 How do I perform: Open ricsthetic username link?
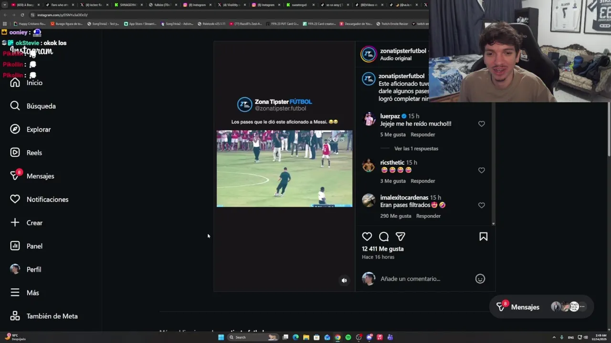[x=392, y=163]
